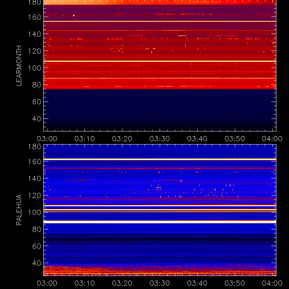
Task: Click the thick white band near 88 in Palehua spectrogram
Action: (160, 222)
